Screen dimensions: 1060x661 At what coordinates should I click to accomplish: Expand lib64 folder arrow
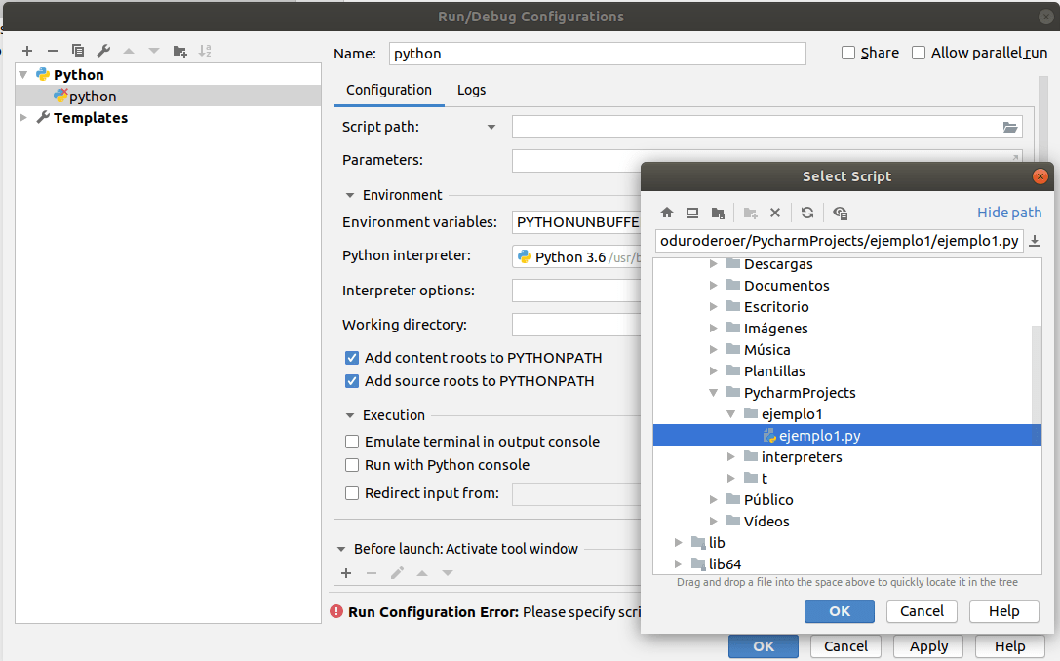678,564
